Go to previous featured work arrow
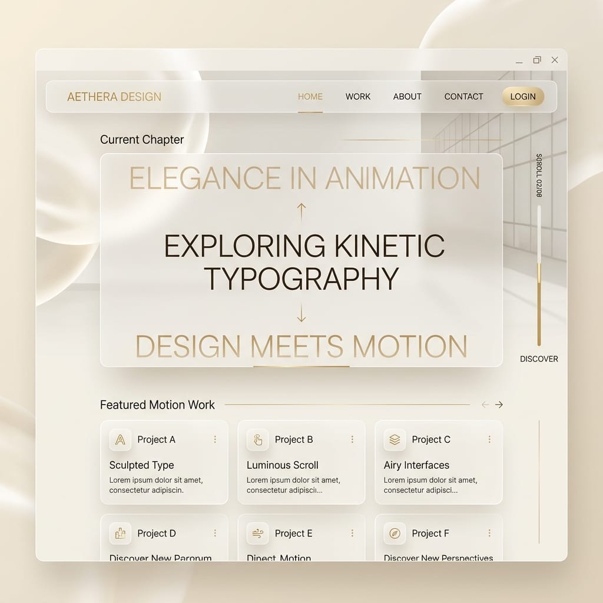 click(485, 405)
